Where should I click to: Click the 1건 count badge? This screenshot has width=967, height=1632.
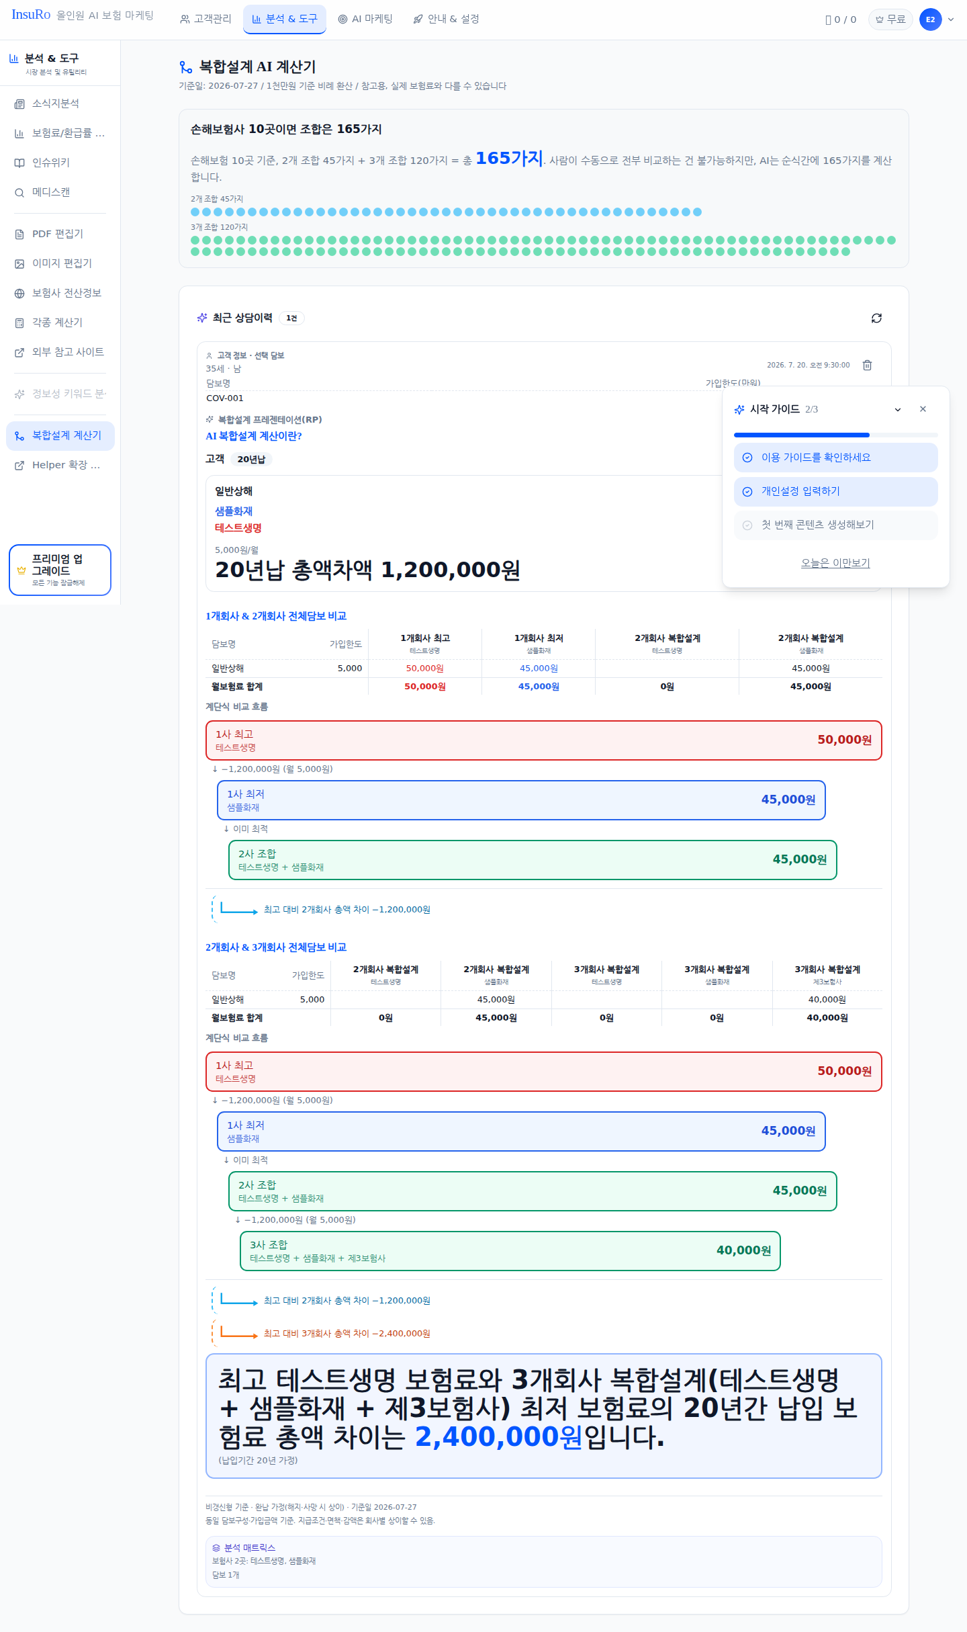[x=291, y=318]
